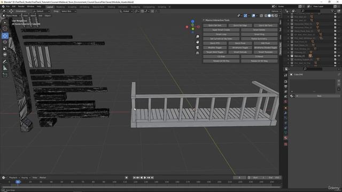The image size is (342, 192).
Task: Click the Smart Delete button
Action: [259, 30]
